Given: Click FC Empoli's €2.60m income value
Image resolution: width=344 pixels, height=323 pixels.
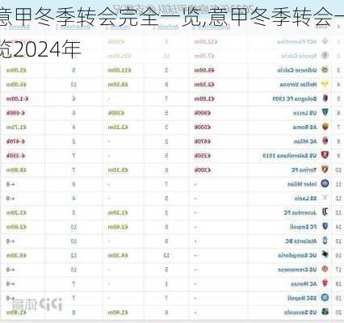Looking at the screenshot, I should 118,227.
